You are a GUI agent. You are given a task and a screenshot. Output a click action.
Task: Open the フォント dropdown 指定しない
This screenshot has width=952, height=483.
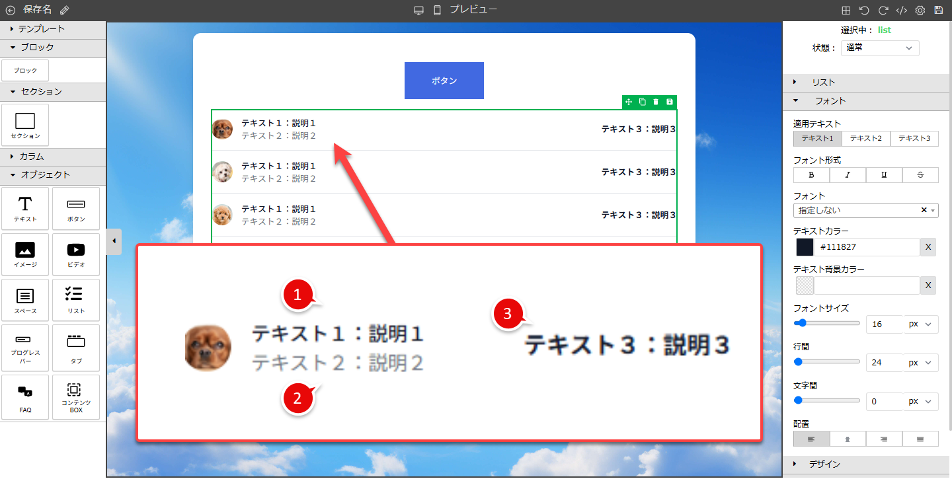pos(859,210)
